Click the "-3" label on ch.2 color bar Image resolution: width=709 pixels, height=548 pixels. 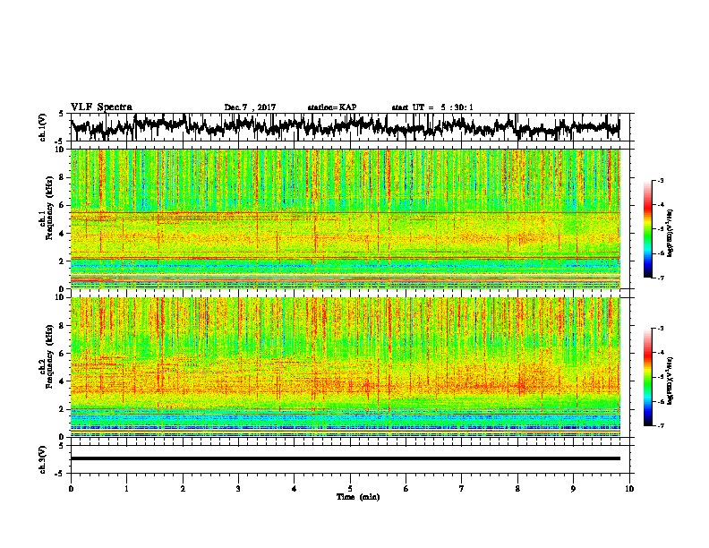(660, 329)
